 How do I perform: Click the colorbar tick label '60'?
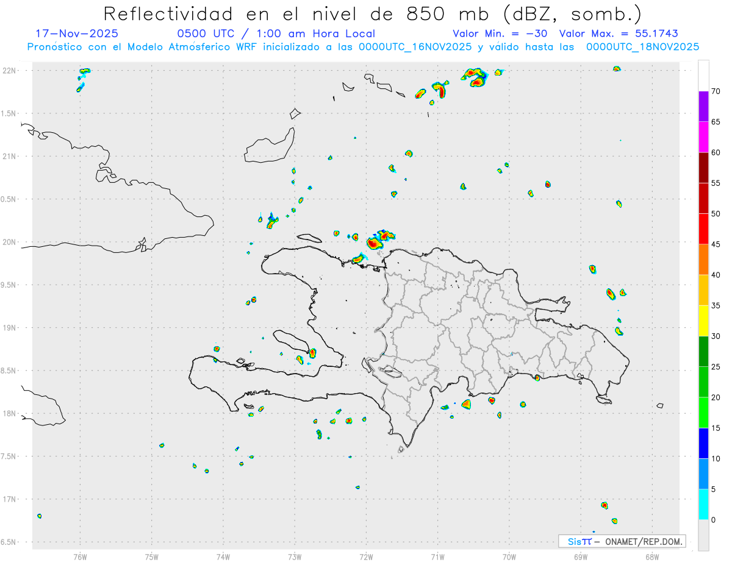point(716,152)
